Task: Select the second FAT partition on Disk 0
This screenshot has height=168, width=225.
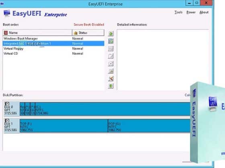Action: tap(28, 109)
